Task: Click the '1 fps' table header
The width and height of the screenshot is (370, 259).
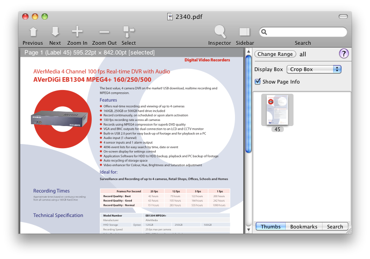Action: pos(220,191)
